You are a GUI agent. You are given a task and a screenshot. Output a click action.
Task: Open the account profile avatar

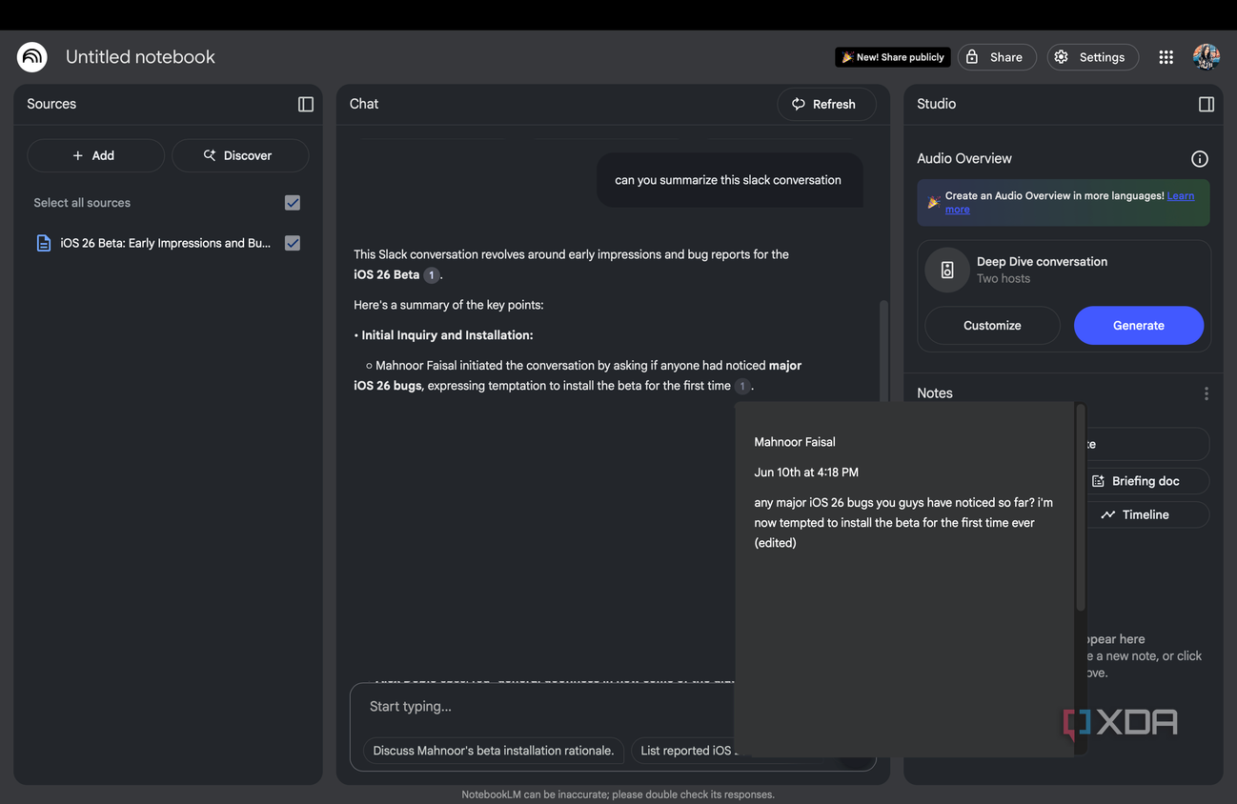[1207, 57]
